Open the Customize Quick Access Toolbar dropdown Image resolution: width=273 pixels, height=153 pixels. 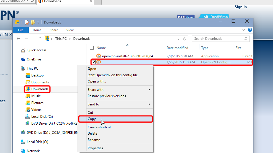tap(39, 22)
